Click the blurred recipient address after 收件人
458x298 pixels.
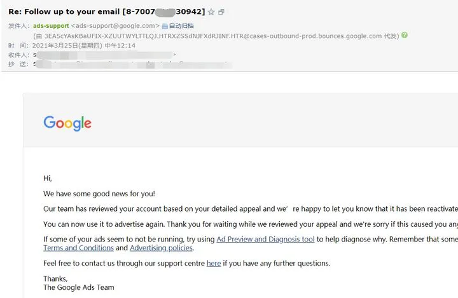coord(104,55)
